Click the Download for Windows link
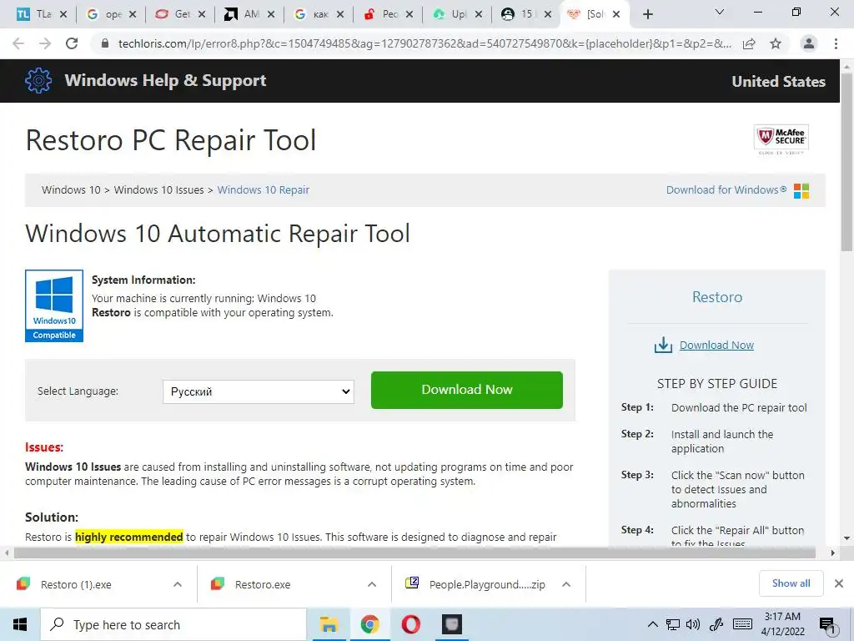This screenshot has width=854, height=641. 726,190
